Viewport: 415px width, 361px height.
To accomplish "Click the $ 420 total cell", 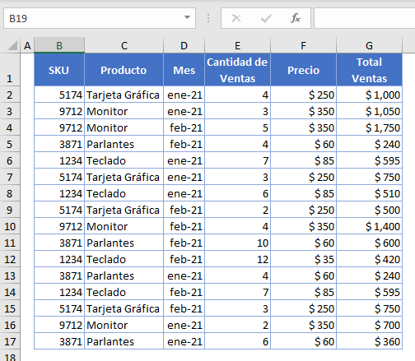I will click(370, 259).
